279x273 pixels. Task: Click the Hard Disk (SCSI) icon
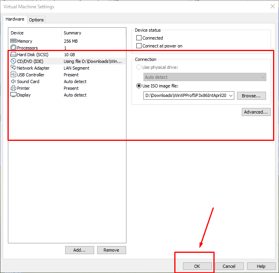pyautogui.click(x=13, y=55)
